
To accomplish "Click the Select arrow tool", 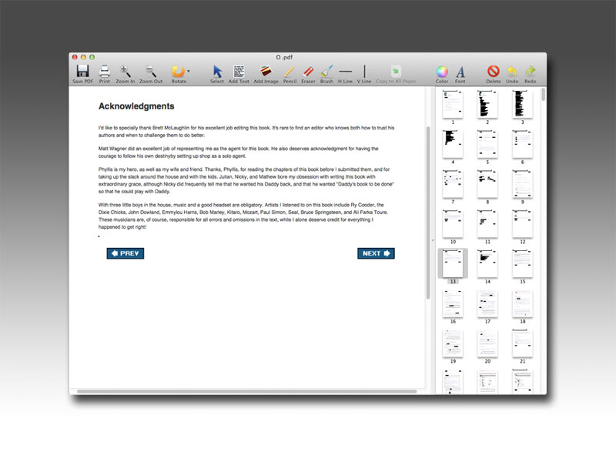I will coord(218,71).
